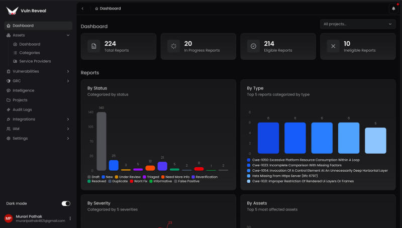Open user options menu beside Murari Pathak
The height and width of the screenshot is (228, 402).
(x=70, y=218)
